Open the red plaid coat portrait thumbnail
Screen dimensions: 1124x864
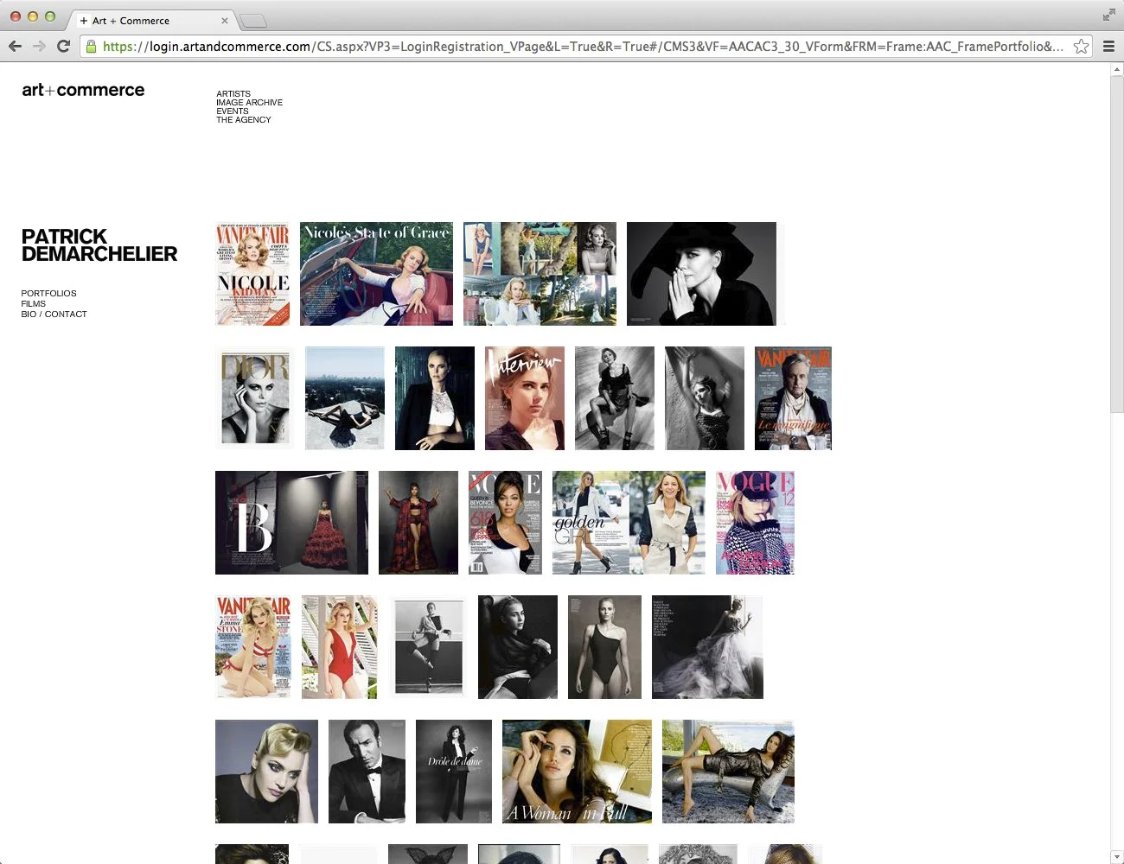point(418,523)
